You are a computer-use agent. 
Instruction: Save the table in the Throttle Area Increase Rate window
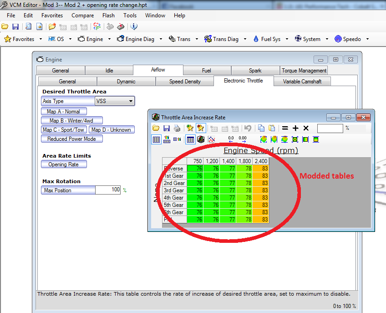tap(167, 128)
